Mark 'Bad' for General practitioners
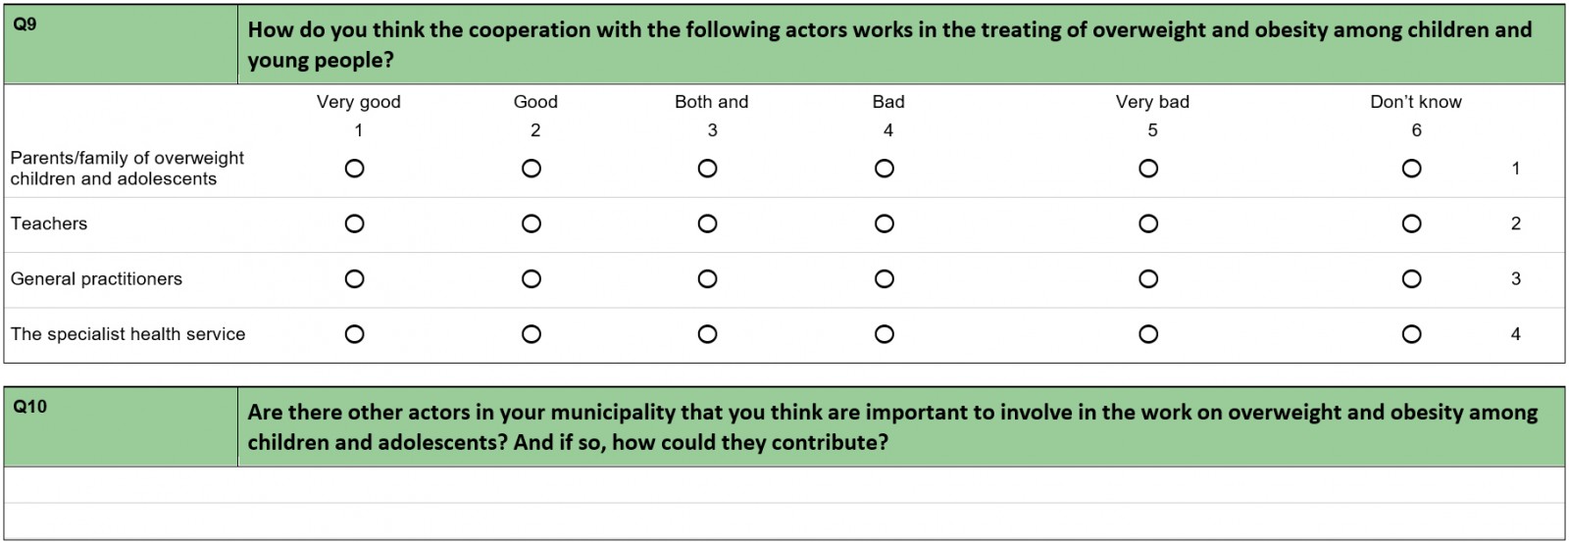 click(885, 279)
